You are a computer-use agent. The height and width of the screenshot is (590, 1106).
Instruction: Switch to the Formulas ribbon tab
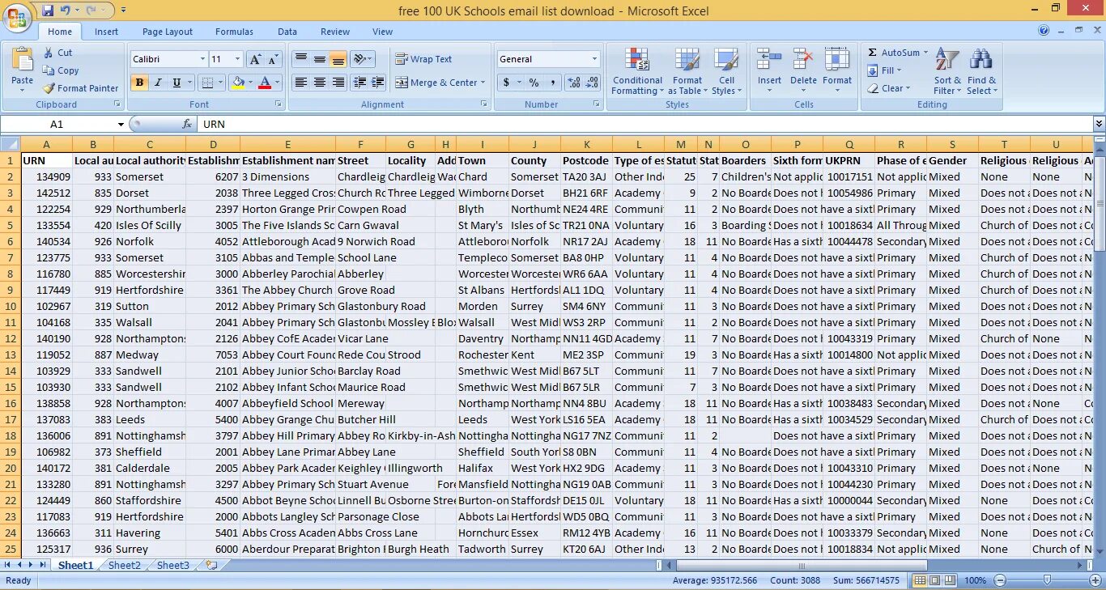[x=234, y=31]
